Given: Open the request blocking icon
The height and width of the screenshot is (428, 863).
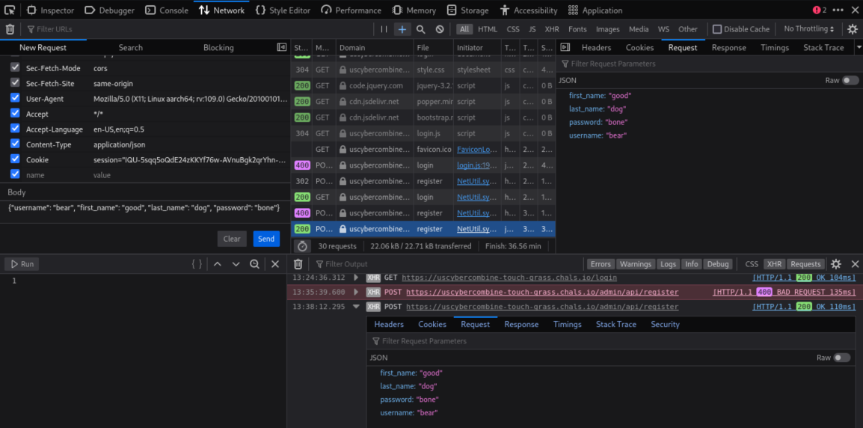Looking at the screenshot, I should (440, 29).
